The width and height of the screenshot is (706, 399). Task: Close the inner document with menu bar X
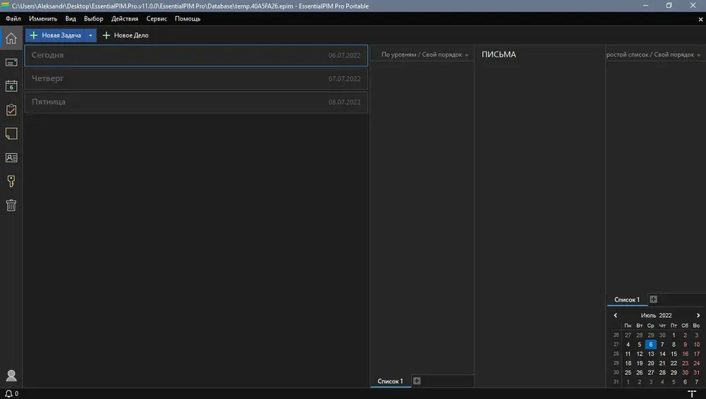point(700,19)
